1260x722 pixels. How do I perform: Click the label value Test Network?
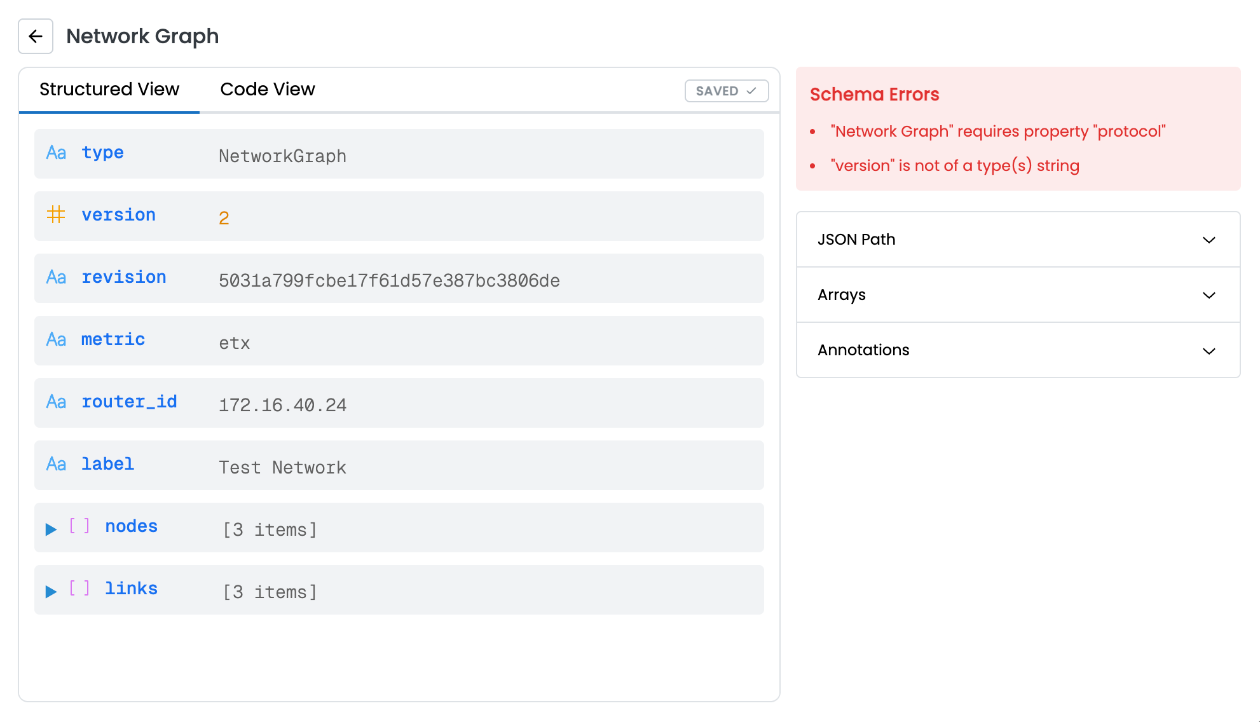coord(282,468)
